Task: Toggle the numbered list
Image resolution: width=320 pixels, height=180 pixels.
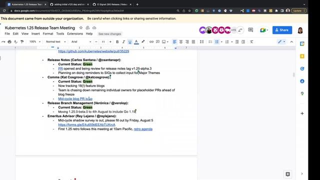Action: click(227, 41)
